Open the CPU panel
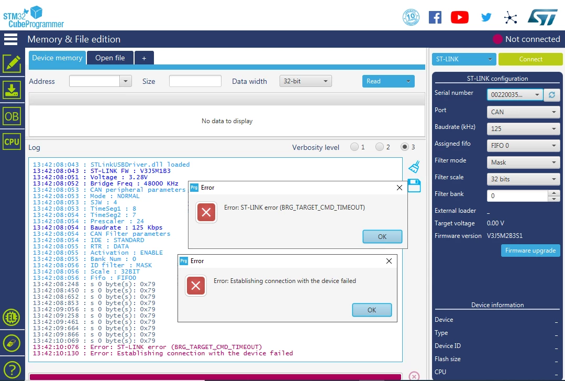 (12, 142)
